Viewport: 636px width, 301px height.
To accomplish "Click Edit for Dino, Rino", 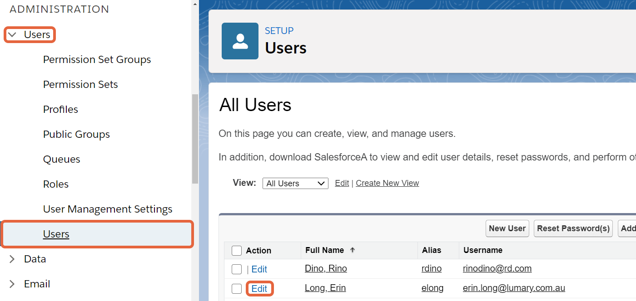I will click(x=259, y=269).
